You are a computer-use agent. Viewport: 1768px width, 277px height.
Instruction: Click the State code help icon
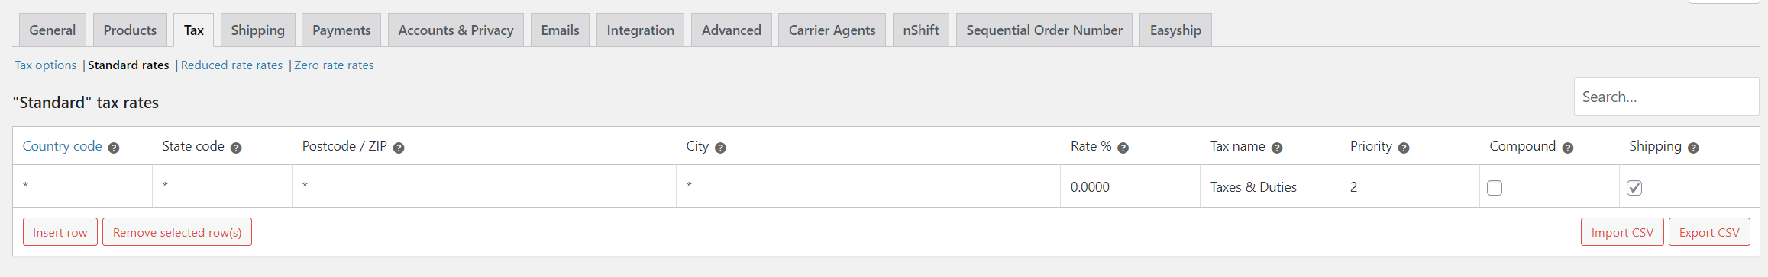click(x=236, y=148)
